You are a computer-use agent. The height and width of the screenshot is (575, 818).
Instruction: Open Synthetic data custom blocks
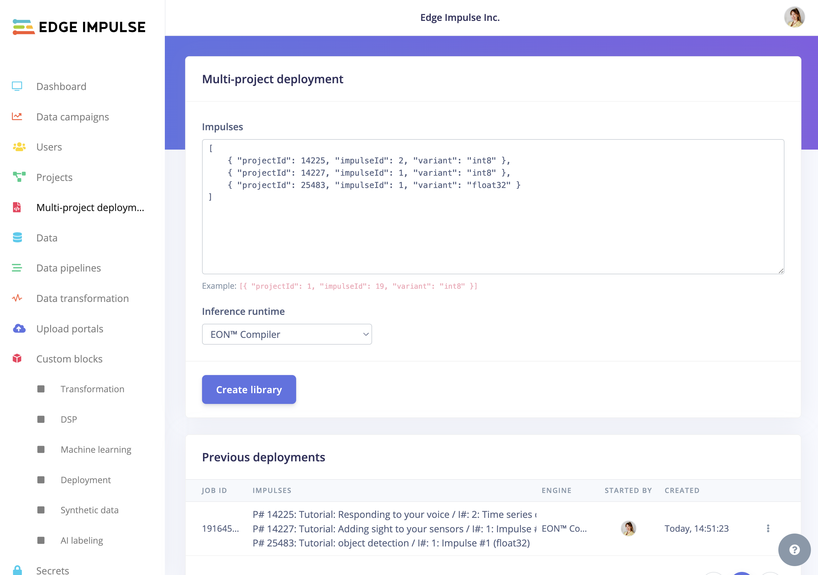(89, 510)
